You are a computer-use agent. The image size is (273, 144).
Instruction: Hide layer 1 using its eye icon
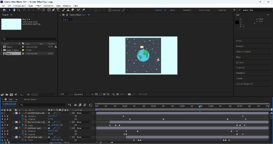point(2,113)
